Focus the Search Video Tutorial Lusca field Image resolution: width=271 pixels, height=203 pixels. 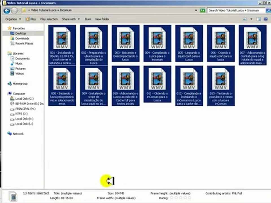coord(236,10)
